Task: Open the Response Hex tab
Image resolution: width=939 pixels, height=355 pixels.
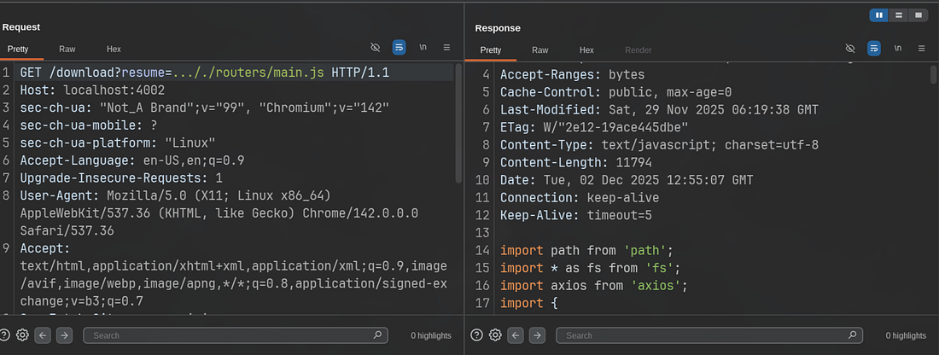Action: (587, 49)
